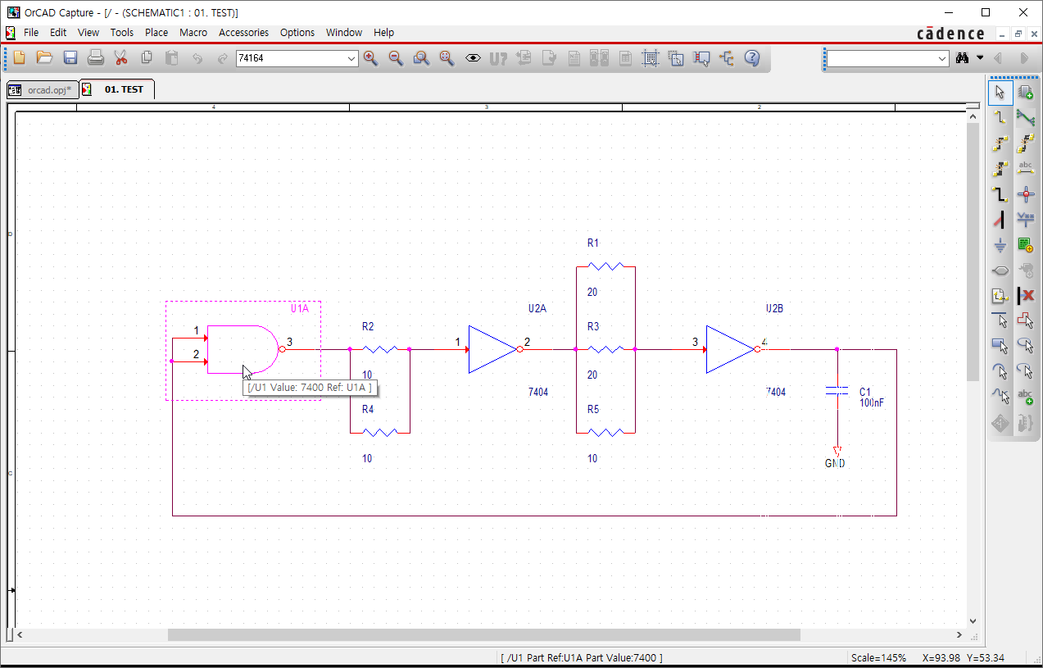Cut selection with the scissors icon

pos(121,58)
